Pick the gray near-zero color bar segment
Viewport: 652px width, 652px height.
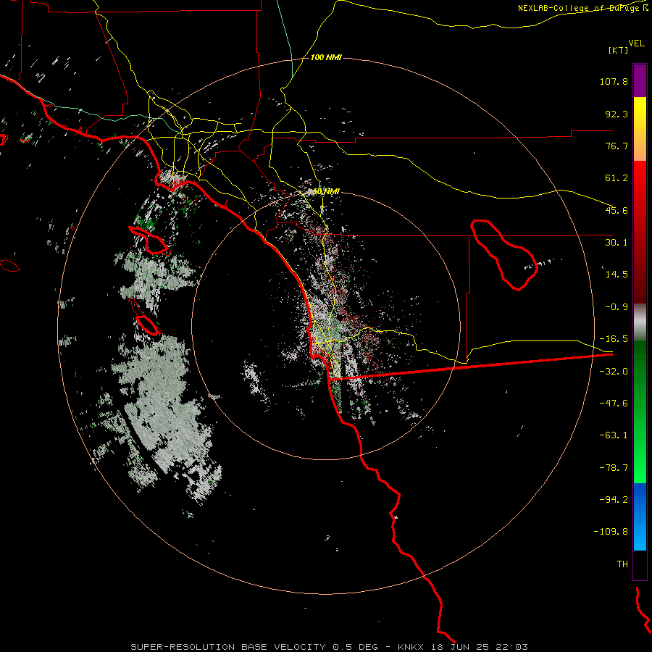pos(640,322)
